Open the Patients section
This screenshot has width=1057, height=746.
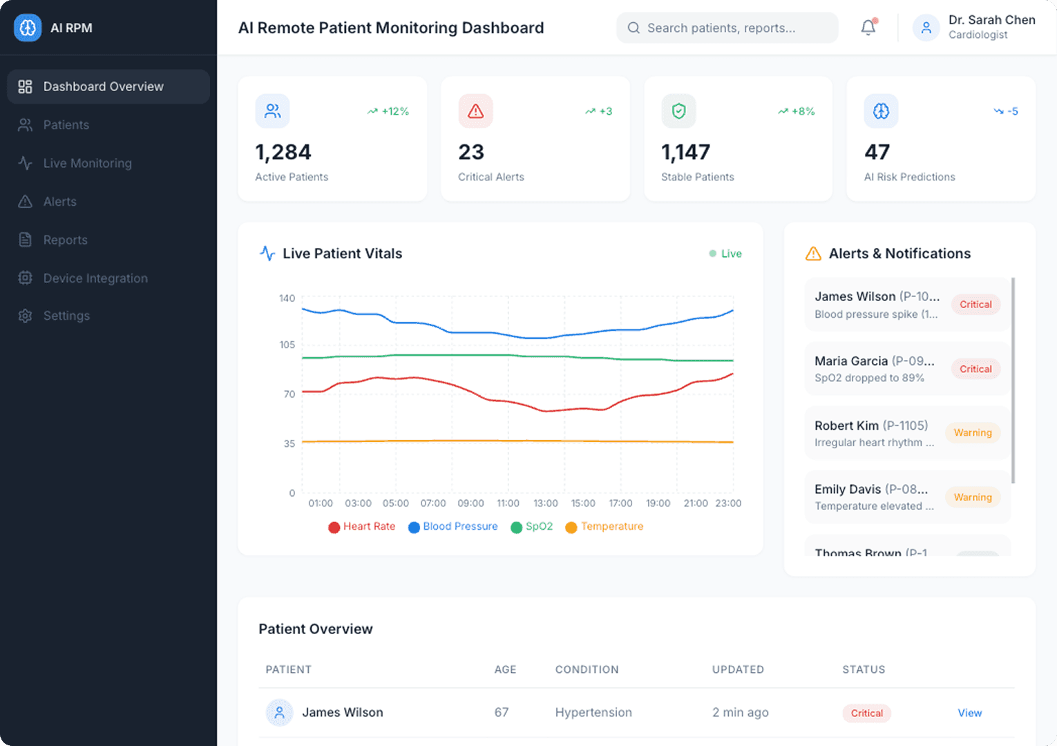click(x=66, y=125)
